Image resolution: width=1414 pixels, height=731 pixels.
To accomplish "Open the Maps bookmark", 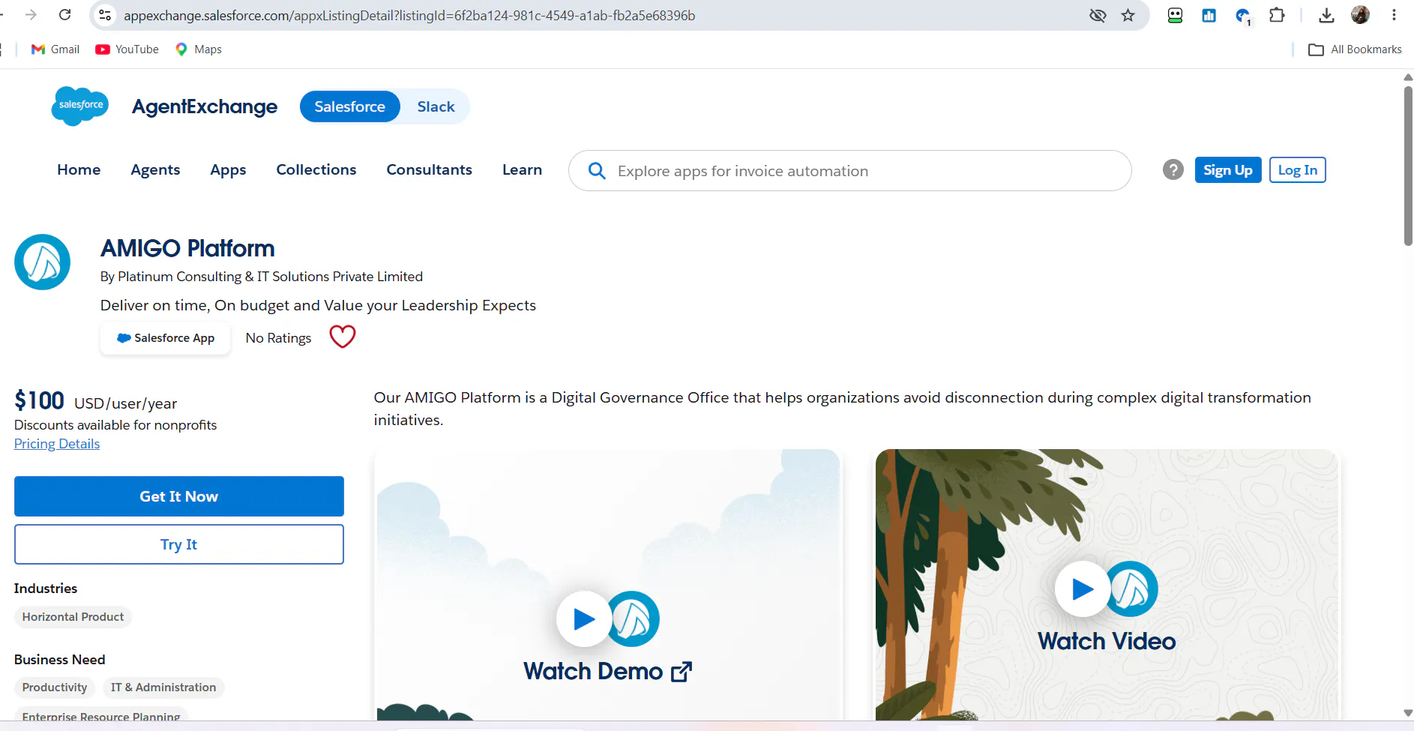I will (198, 49).
